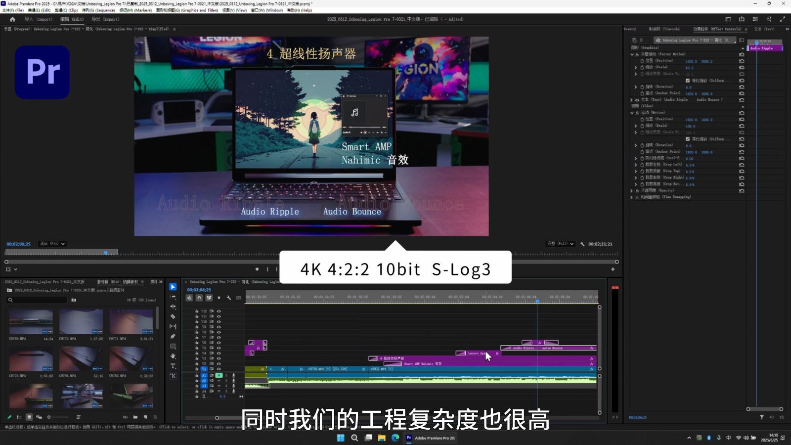Open the Full playback resolution dropdown
This screenshot has height=445, width=791.
[560, 244]
